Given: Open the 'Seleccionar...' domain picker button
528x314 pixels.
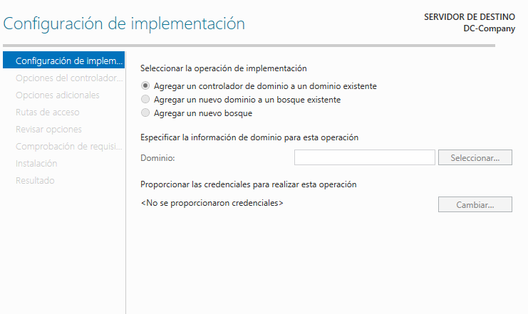Looking at the screenshot, I should [x=475, y=157].
